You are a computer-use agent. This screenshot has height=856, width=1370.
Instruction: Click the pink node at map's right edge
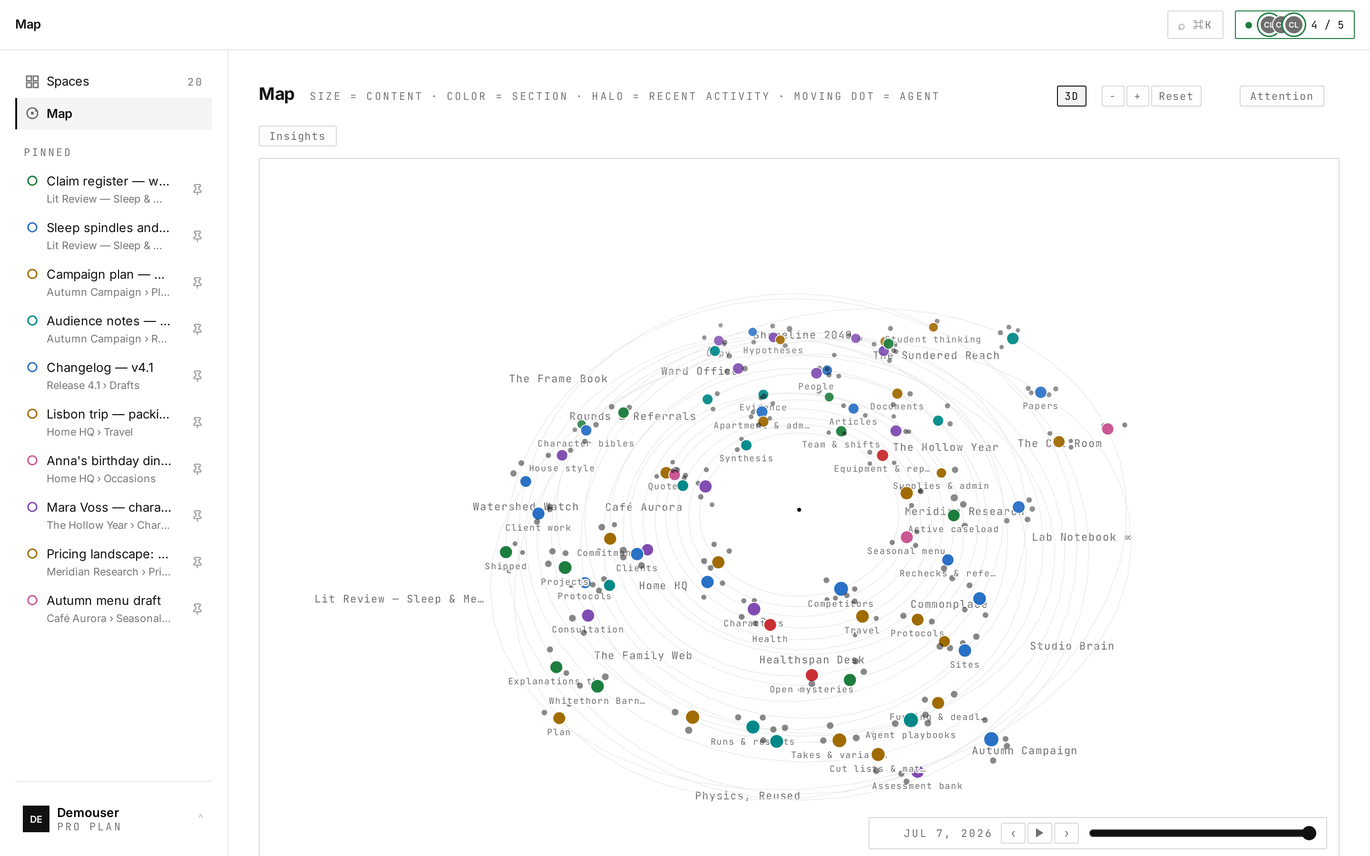click(1107, 428)
